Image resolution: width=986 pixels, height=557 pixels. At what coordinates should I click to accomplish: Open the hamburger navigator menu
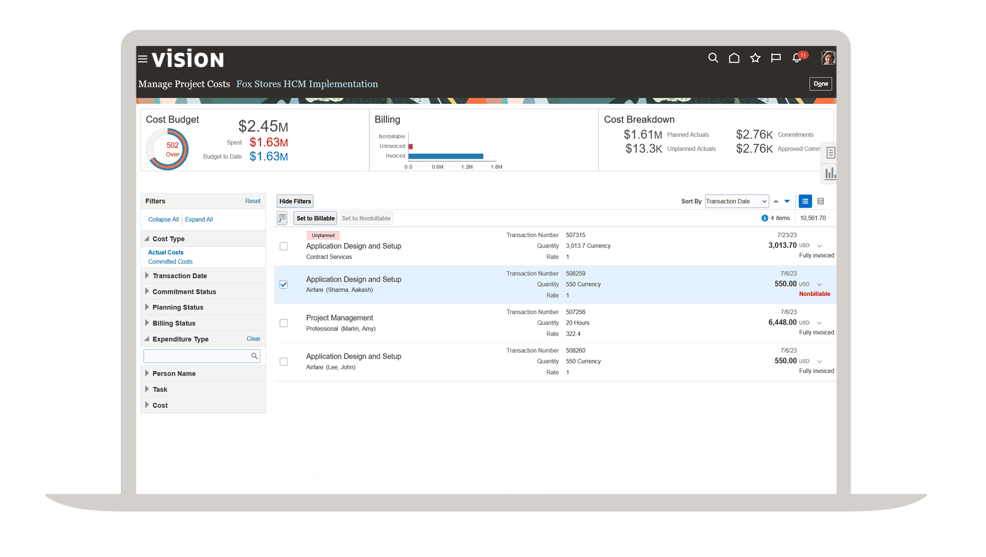coord(143,59)
